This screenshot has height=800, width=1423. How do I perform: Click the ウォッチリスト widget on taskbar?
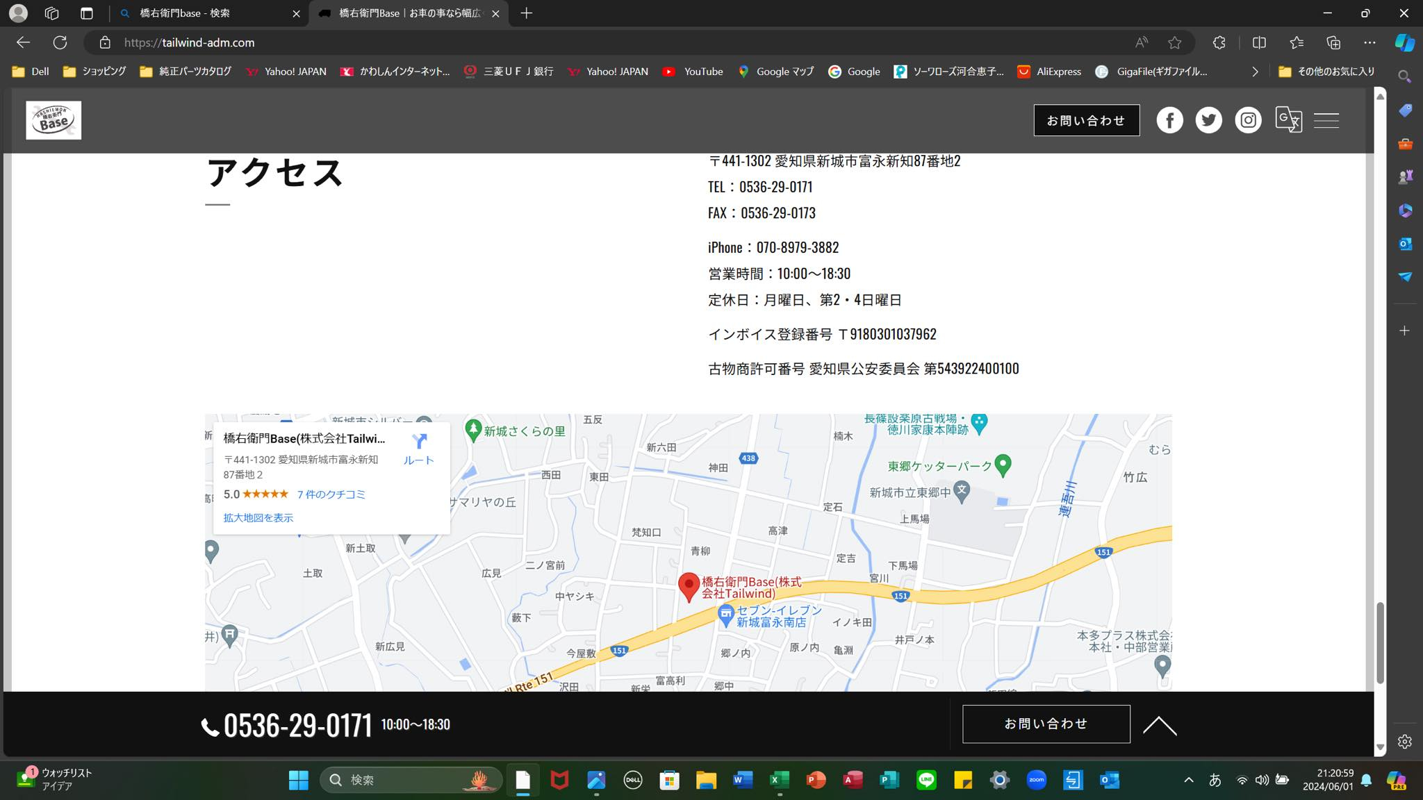tap(55, 779)
